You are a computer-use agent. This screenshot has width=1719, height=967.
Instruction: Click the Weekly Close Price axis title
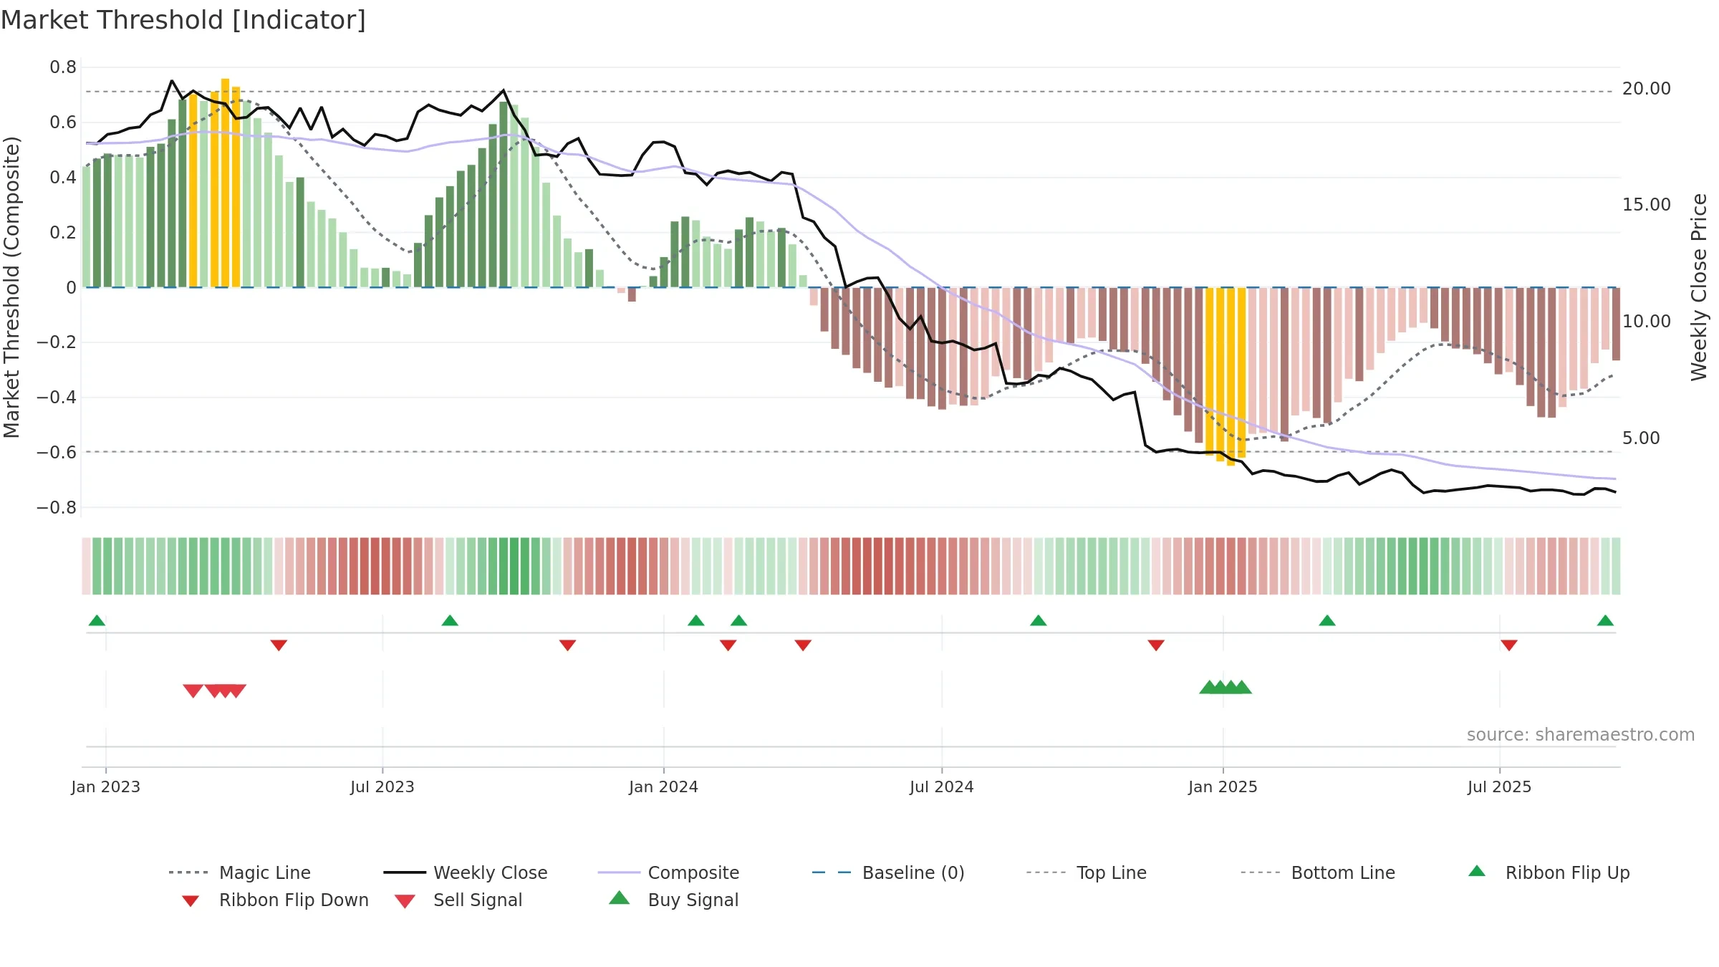tap(1699, 287)
